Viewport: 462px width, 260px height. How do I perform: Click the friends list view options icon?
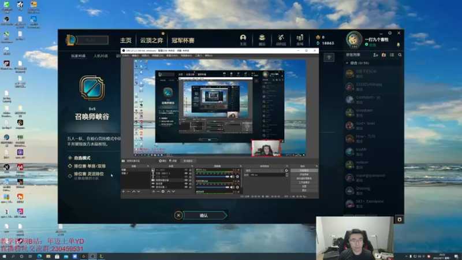pyautogui.click(x=392, y=55)
